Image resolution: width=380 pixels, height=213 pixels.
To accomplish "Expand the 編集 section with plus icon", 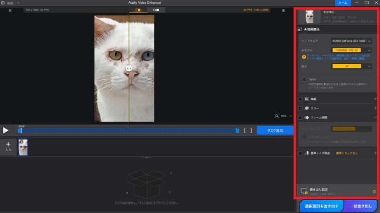I will coord(375,99).
